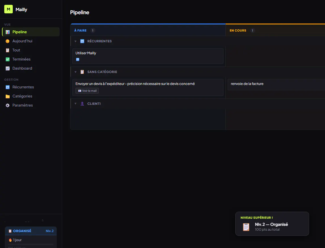Open Paramètres settings page
This screenshot has width=325, height=248.
pyautogui.click(x=31, y=105)
